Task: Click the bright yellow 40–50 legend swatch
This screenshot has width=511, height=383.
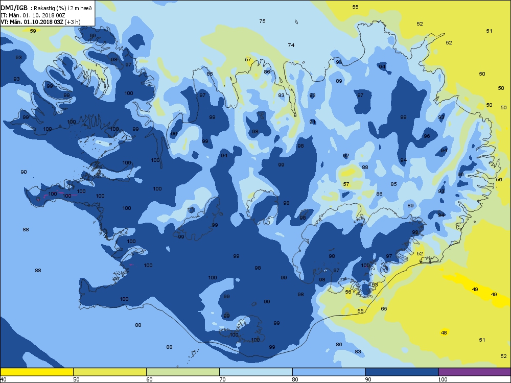Action: pos(37,372)
